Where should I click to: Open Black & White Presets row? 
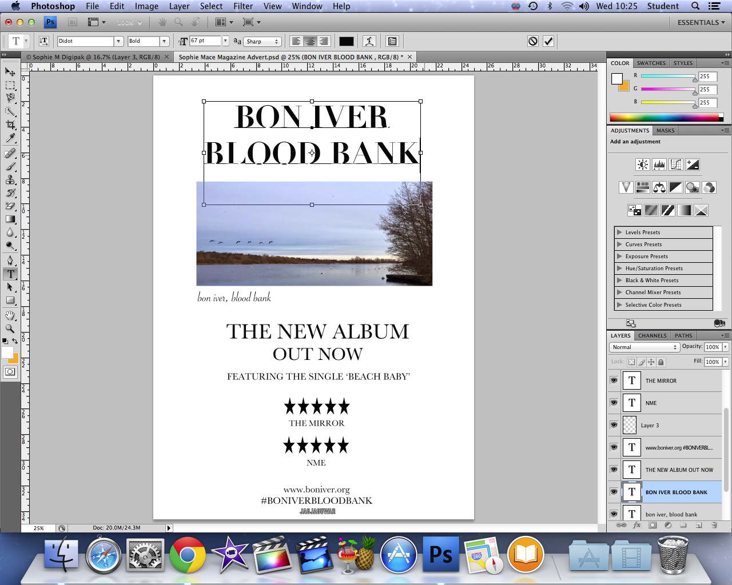point(663,281)
